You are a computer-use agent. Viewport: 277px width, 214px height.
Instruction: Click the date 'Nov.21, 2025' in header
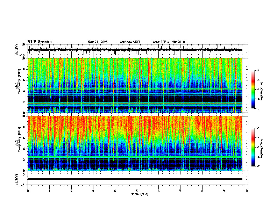pyautogui.click(x=98, y=42)
